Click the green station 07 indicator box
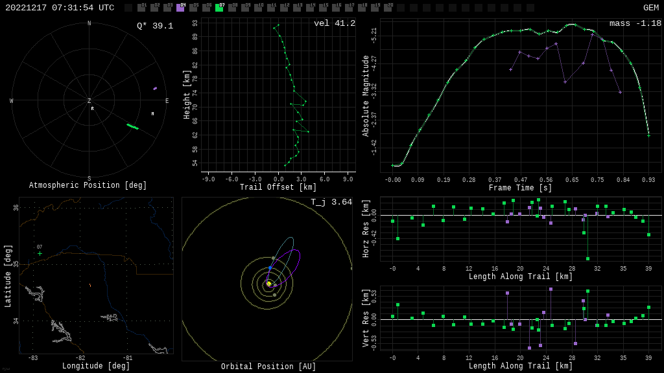Screen dimensions: 664x373 click(219, 8)
